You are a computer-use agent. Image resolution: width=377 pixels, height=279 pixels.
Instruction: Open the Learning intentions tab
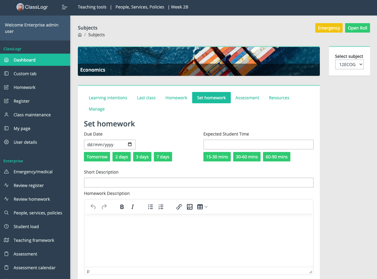pos(108,98)
